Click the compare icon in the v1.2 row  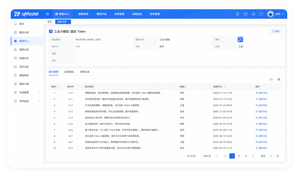tap(257, 105)
